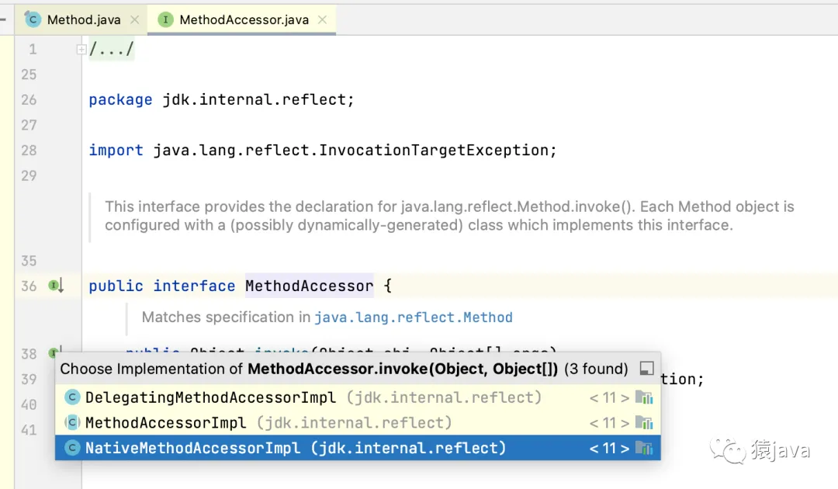Expand the folded /.../ code placeholder
This screenshot has height=489, width=838.
tap(112, 50)
